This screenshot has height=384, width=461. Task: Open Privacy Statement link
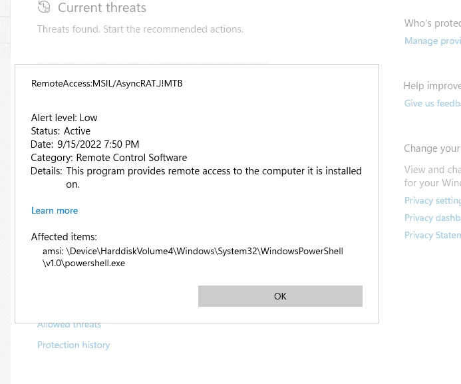[432, 235]
